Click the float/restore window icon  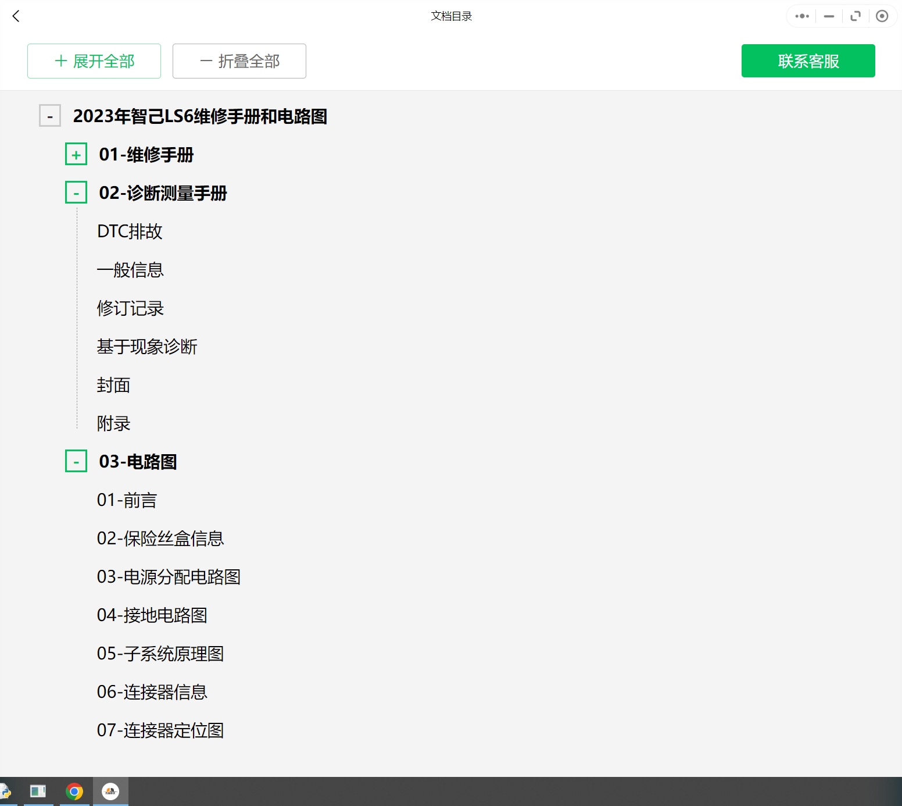point(855,16)
